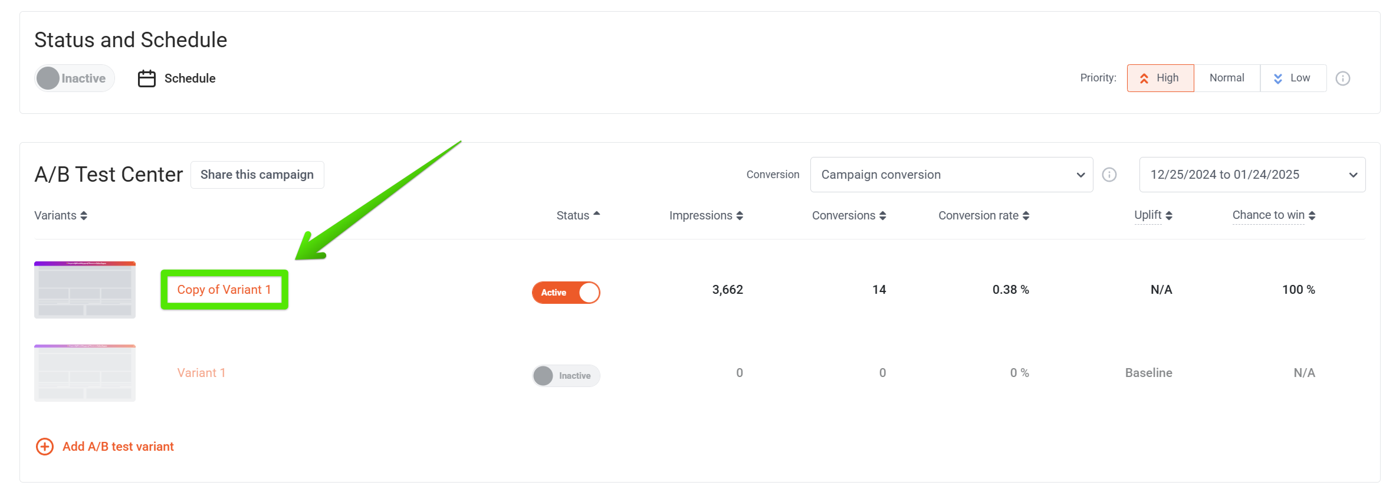Sort by Conversion rate column arrows
This screenshot has width=1386, height=485.
pyautogui.click(x=1026, y=216)
